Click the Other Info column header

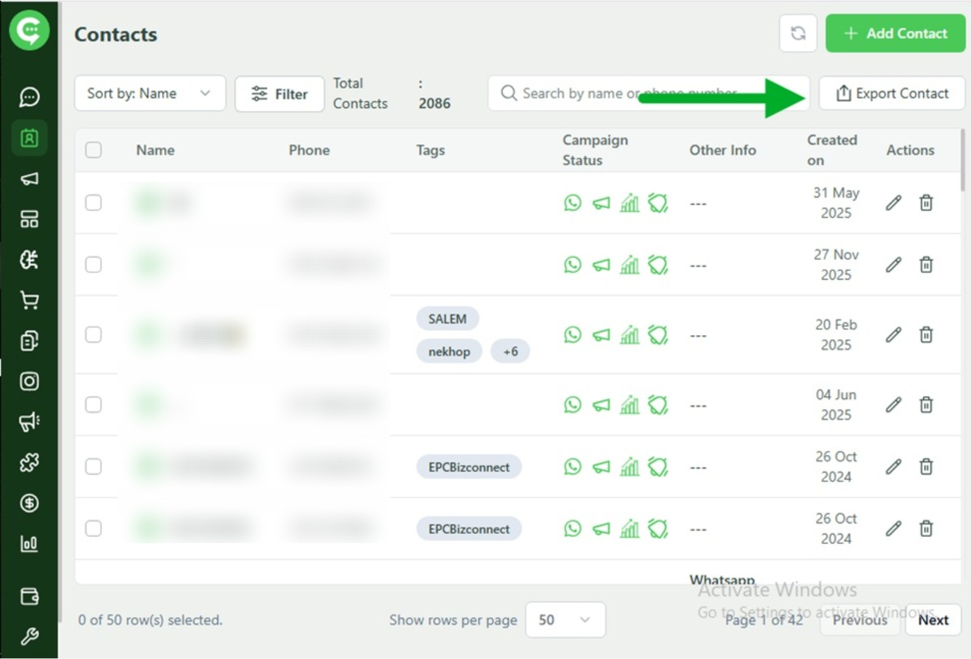click(x=723, y=150)
